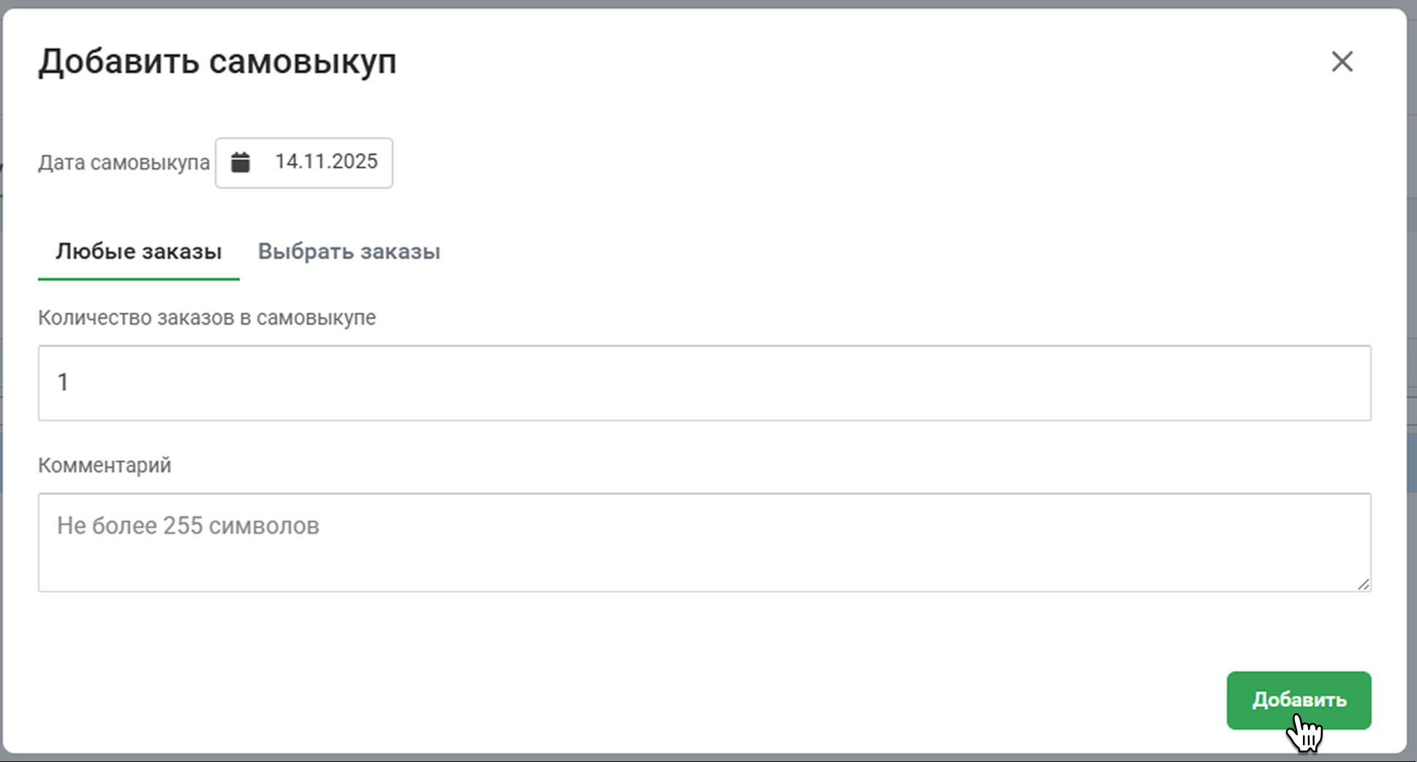This screenshot has height=762, width=1417.
Task: Click the dimmed backdrop below the dialog
Action: 702,758
